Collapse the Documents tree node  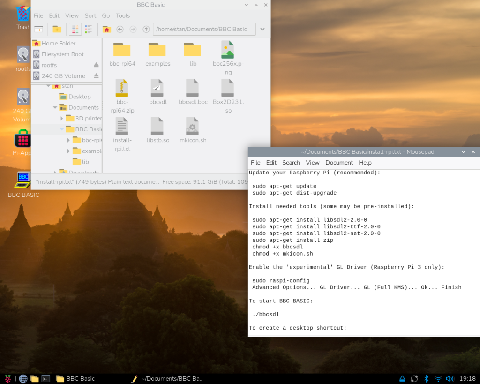55,107
